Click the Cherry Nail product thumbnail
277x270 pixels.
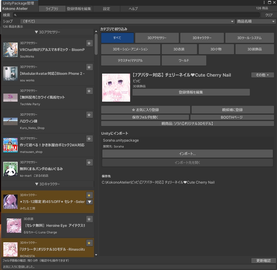[116, 88]
